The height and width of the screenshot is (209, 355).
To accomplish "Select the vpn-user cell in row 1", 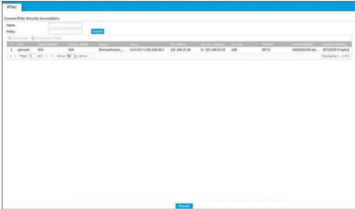I will [x=23, y=50].
